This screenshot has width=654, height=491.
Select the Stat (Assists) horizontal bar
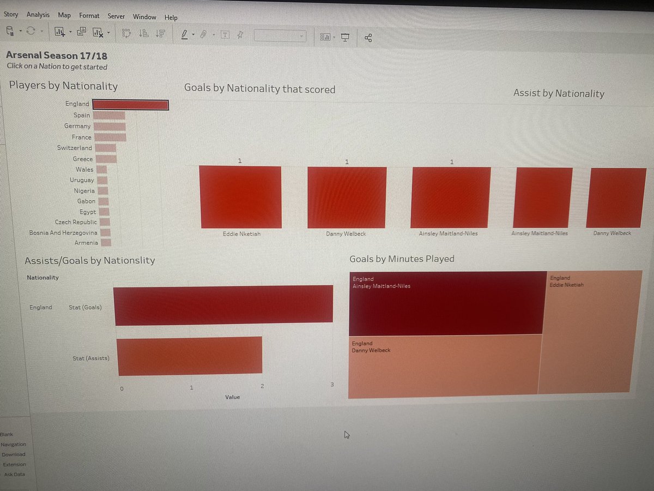tap(190, 356)
